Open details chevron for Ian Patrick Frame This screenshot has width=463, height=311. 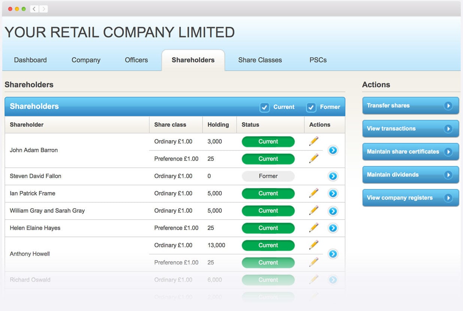(333, 193)
